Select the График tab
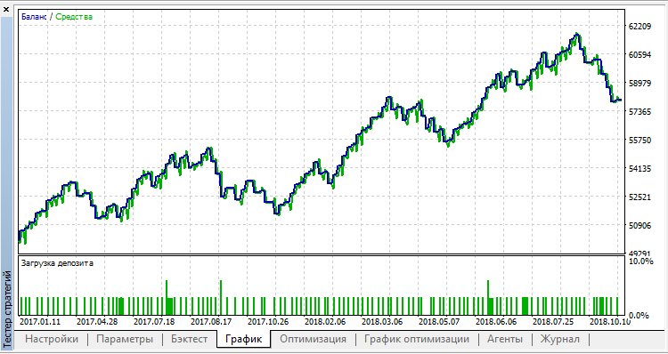 click(x=243, y=339)
